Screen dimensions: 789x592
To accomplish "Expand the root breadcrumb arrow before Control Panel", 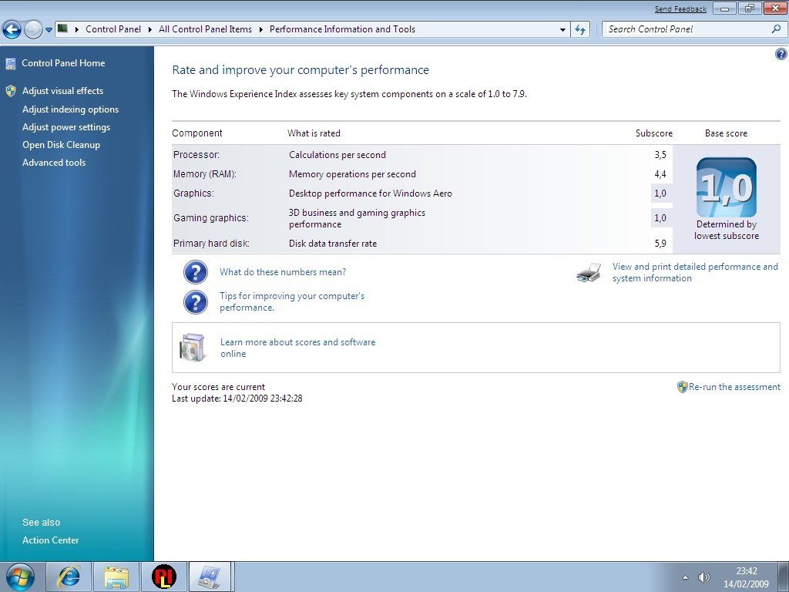I will [77, 30].
